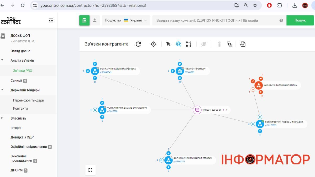This screenshot has width=315, height=177.
Task: Open the 'Огляд досьє' menu item
Action: pos(20,51)
